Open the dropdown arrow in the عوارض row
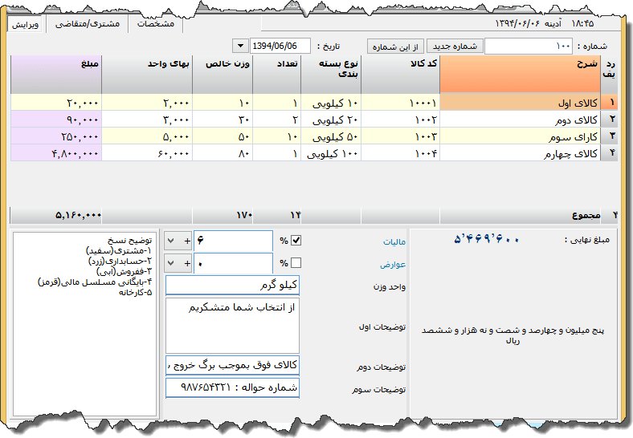 (173, 263)
